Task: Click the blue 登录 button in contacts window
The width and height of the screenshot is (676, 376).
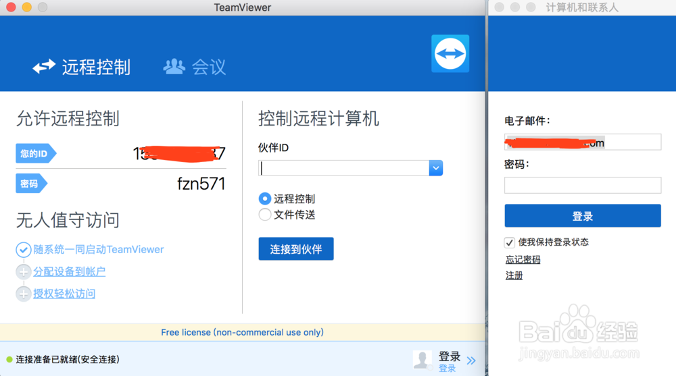Action: tap(583, 216)
